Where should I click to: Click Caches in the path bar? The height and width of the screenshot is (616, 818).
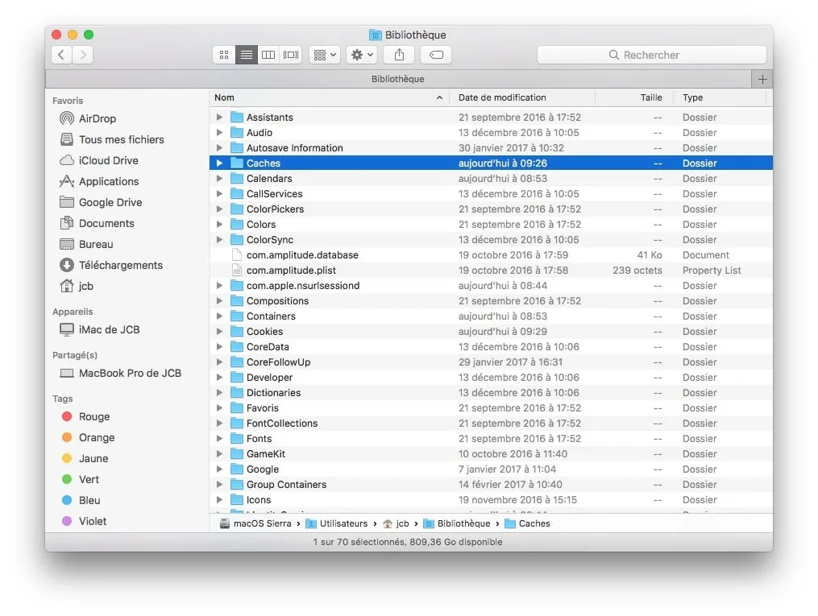pyautogui.click(x=527, y=523)
